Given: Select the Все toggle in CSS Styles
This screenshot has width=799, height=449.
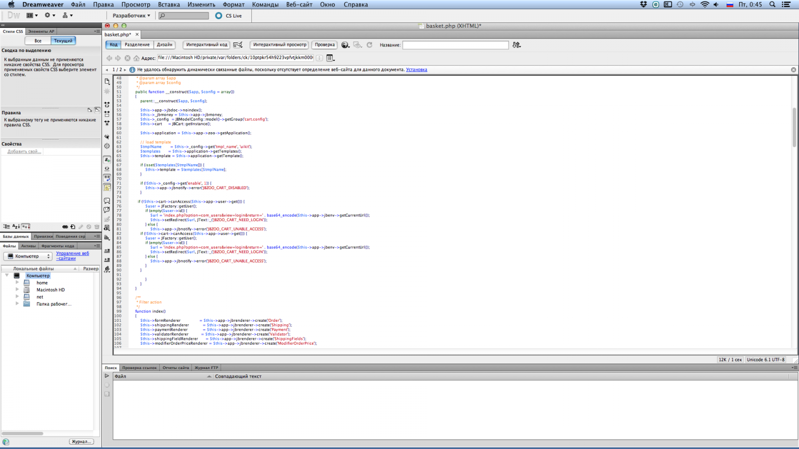Looking at the screenshot, I should pos(38,41).
